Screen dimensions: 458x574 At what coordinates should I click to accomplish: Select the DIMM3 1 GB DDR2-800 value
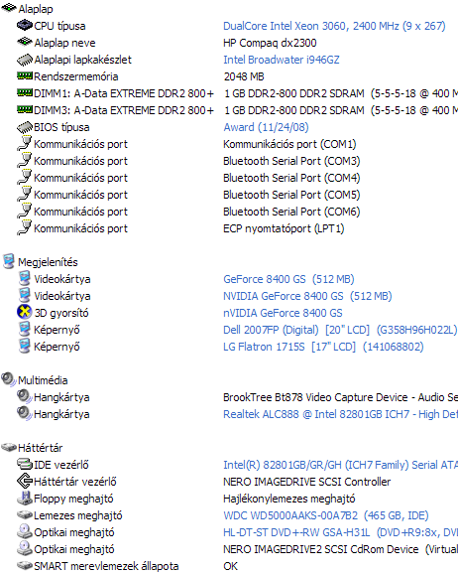[x=340, y=110]
